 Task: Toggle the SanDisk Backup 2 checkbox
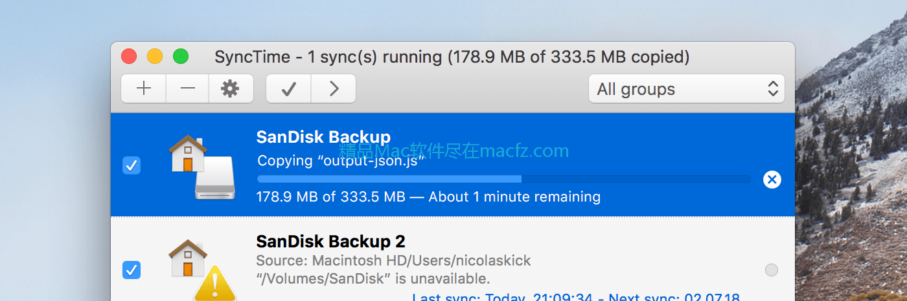click(132, 269)
